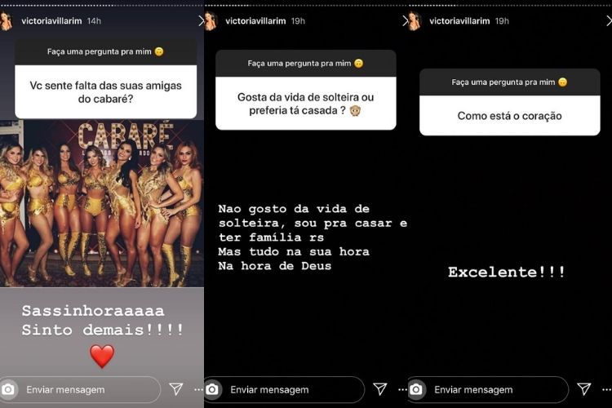Tap the camera icon in the third story
612x408 pixels.
point(416,389)
